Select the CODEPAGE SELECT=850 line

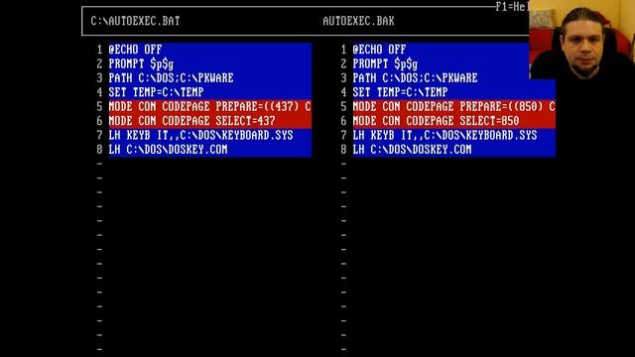[454, 121]
